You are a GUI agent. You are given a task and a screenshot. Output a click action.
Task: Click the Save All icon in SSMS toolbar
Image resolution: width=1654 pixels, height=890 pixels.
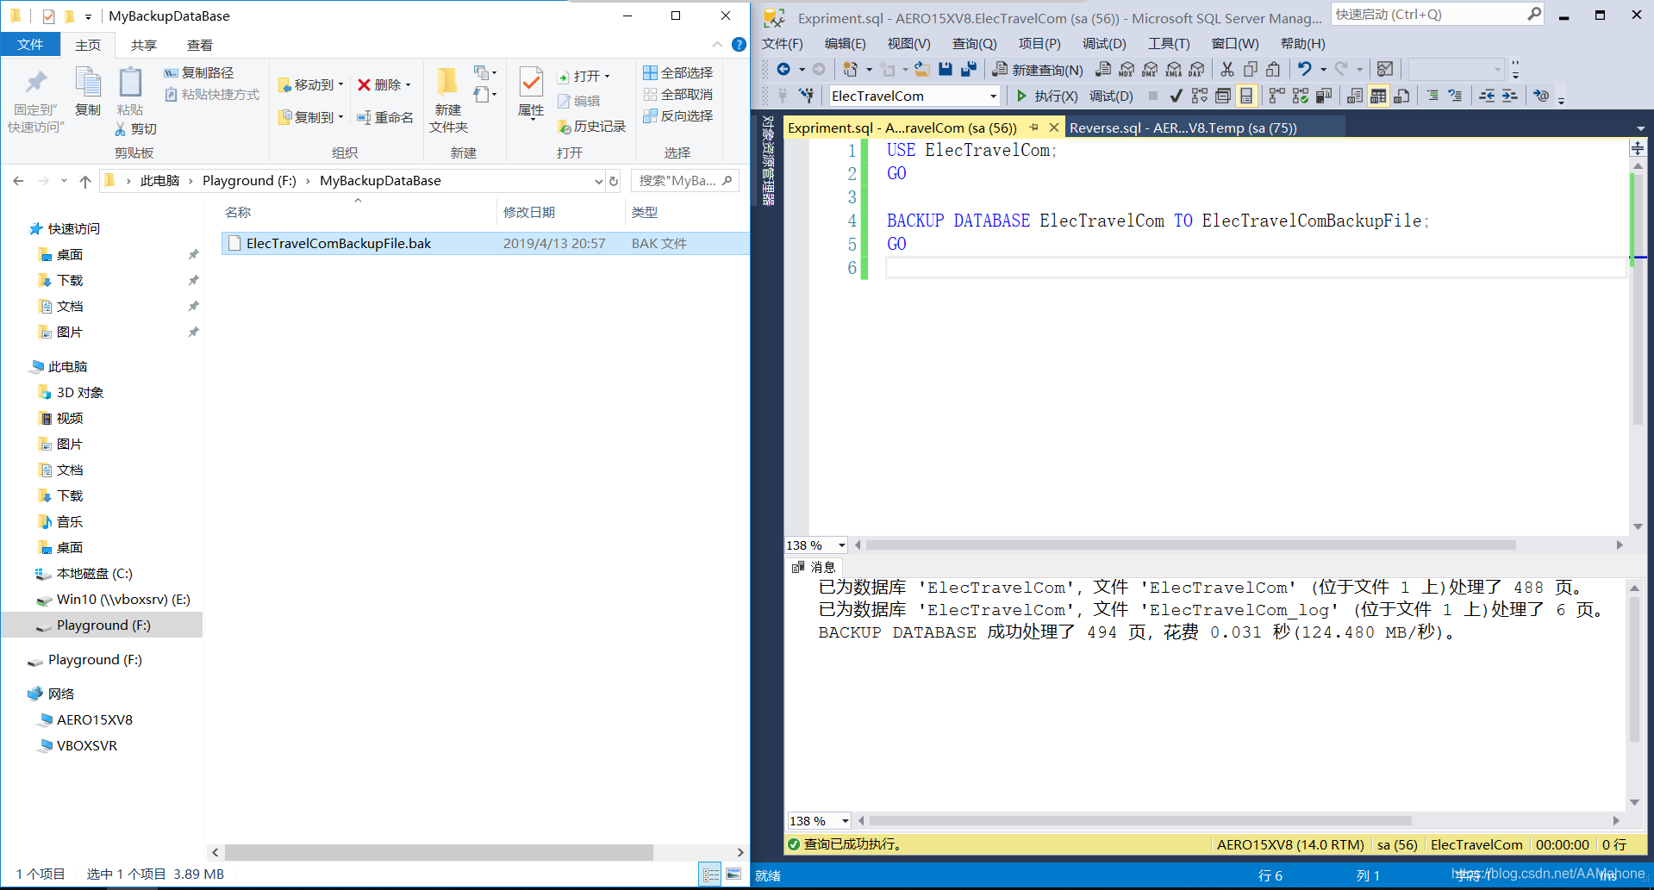click(x=969, y=69)
